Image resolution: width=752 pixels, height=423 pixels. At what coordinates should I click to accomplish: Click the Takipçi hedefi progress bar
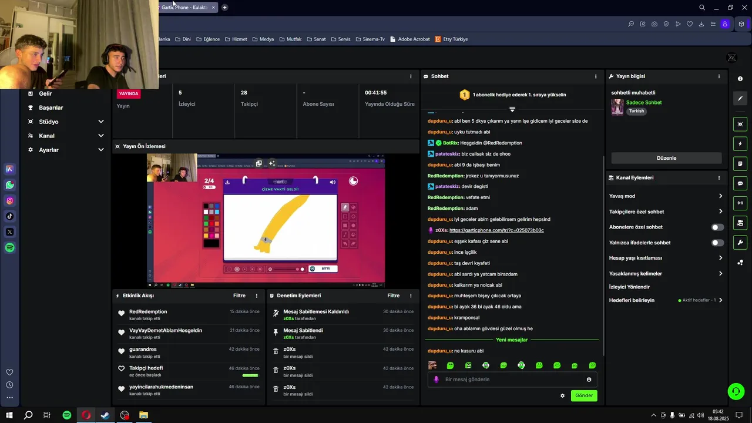pyautogui.click(x=250, y=375)
